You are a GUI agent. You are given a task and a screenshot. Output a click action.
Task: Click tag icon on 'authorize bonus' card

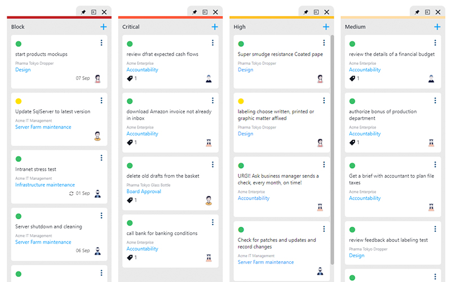pos(352,143)
